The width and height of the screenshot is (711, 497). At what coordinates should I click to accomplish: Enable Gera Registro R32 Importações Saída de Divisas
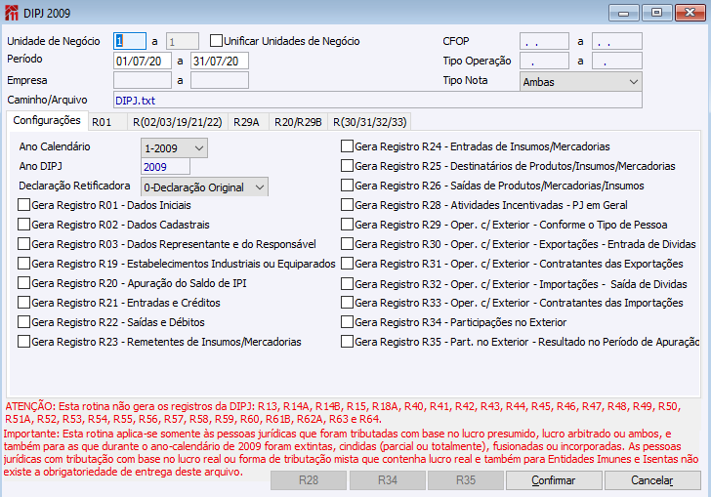pos(347,284)
